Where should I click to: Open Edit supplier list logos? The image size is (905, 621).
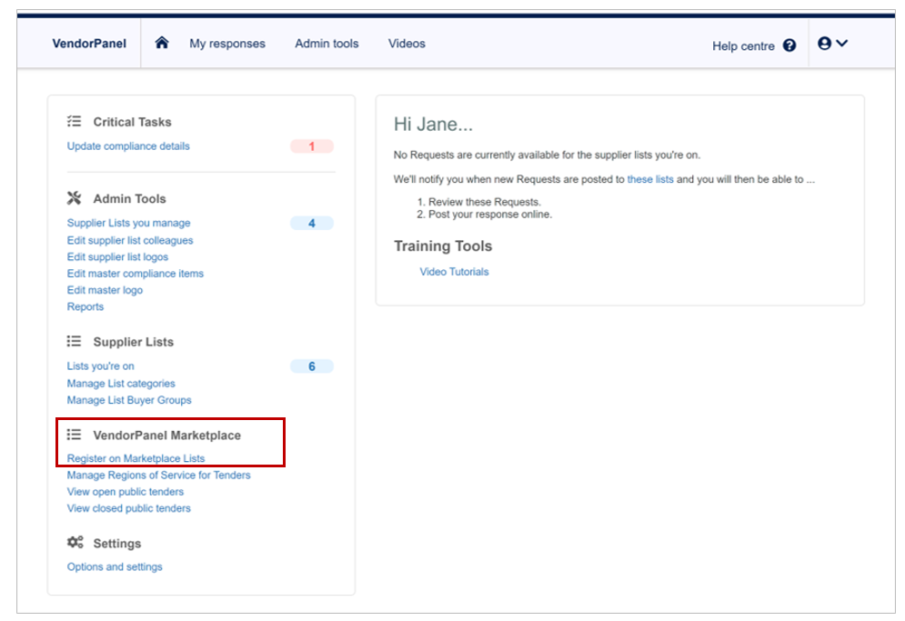pyautogui.click(x=117, y=256)
